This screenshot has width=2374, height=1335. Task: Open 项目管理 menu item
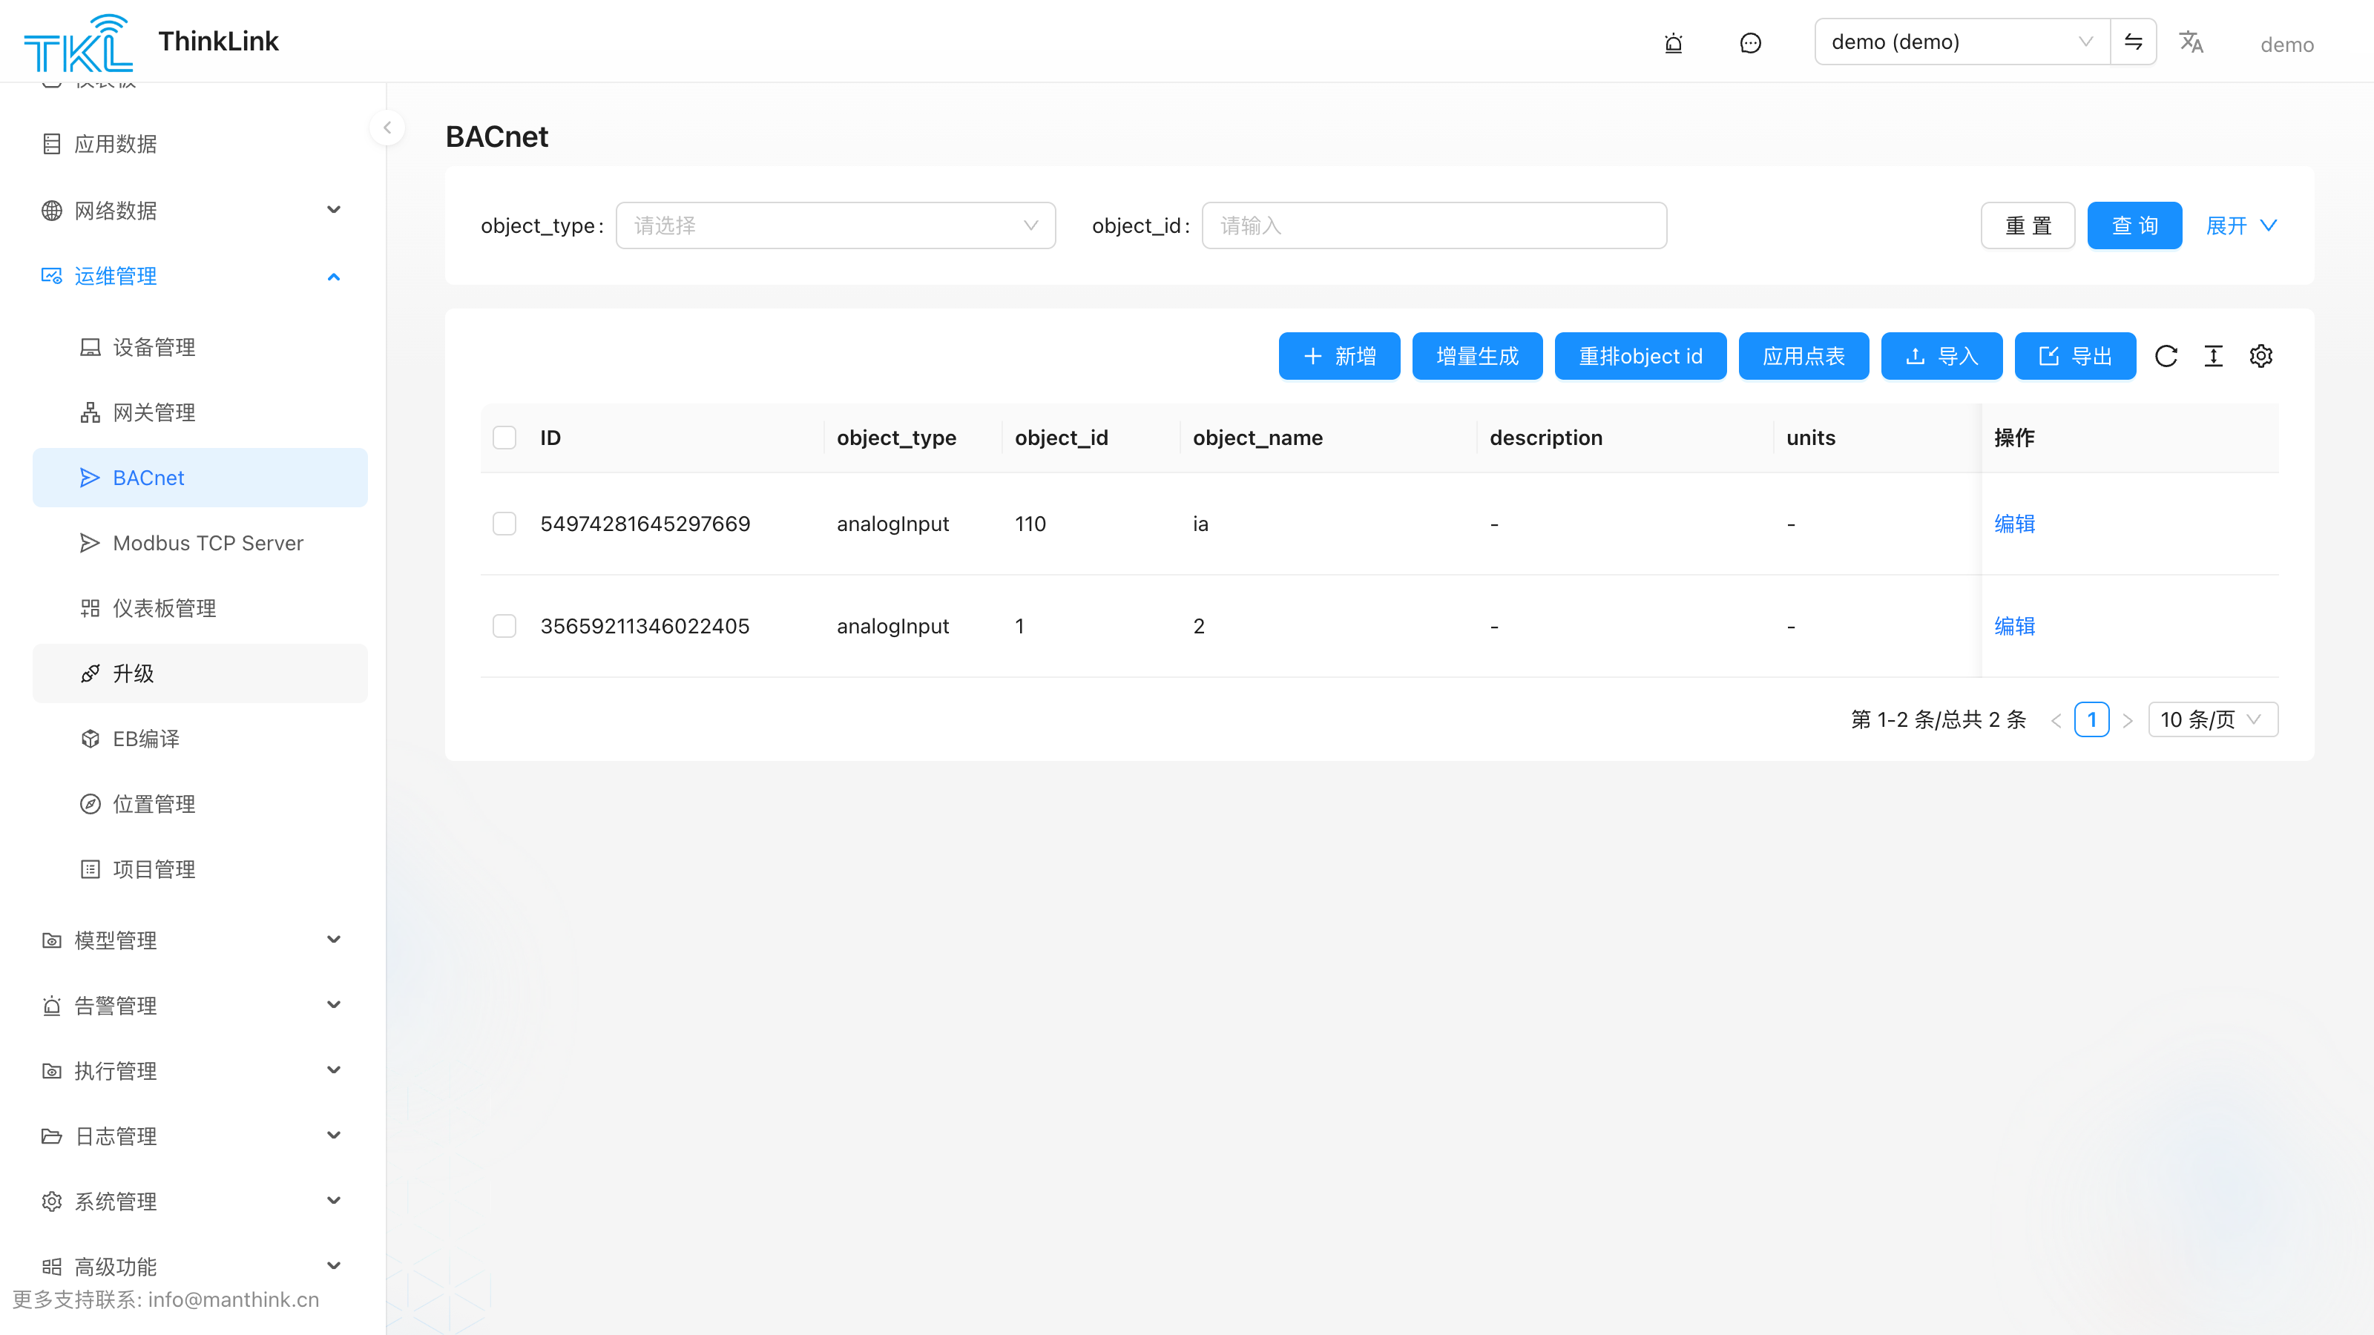[200, 868]
